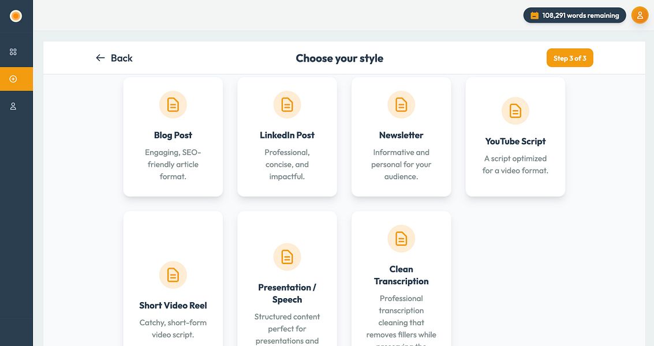View the 108,291 words remaining counter
Screen dimensions: 654x346
click(x=575, y=16)
